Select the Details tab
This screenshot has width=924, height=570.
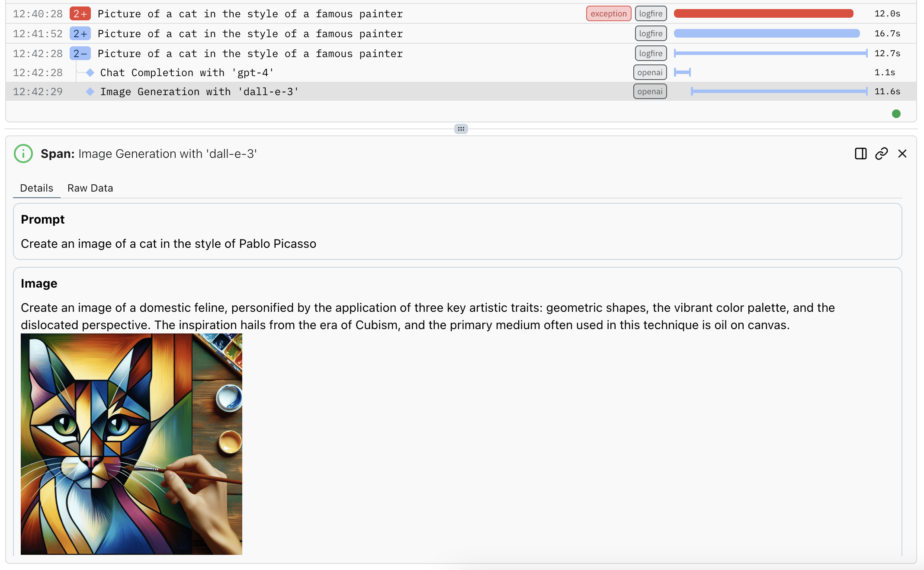[37, 188]
